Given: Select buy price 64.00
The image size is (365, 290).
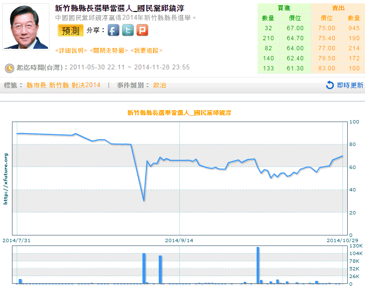Looking at the screenshot, I should point(295,48).
